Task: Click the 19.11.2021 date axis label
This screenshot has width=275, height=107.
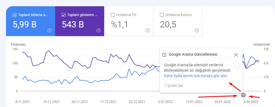Action: [51, 102]
